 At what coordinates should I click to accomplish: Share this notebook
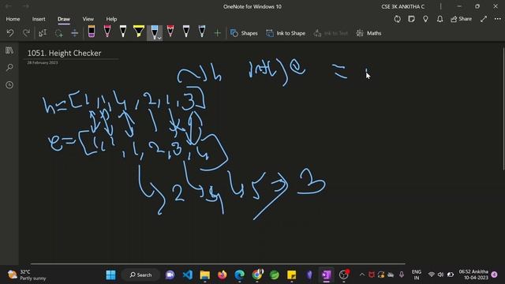pyautogui.click(x=461, y=19)
